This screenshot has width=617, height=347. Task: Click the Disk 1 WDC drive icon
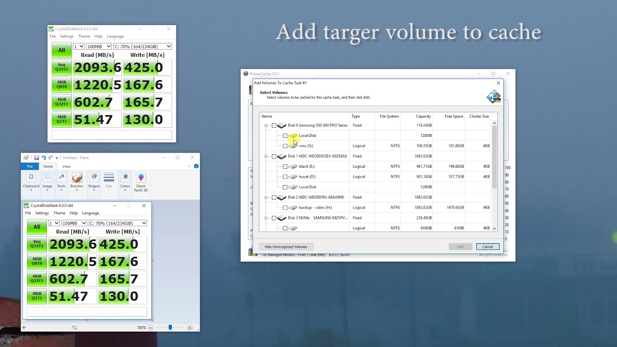click(282, 156)
